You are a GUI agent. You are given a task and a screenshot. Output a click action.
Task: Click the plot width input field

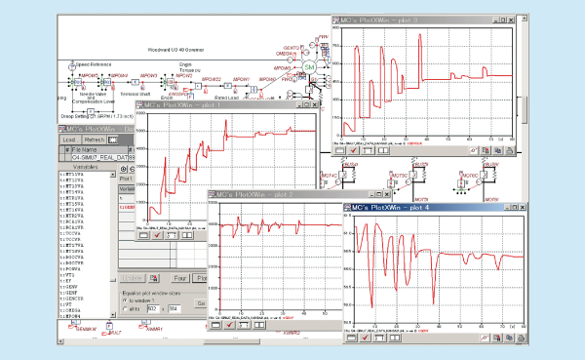153,309
